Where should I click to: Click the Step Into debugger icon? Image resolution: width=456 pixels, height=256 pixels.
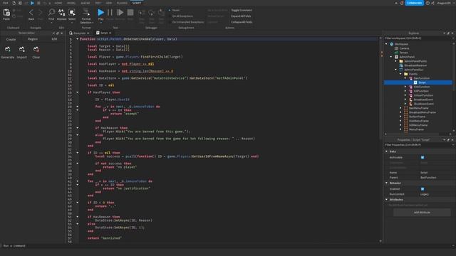142,13
